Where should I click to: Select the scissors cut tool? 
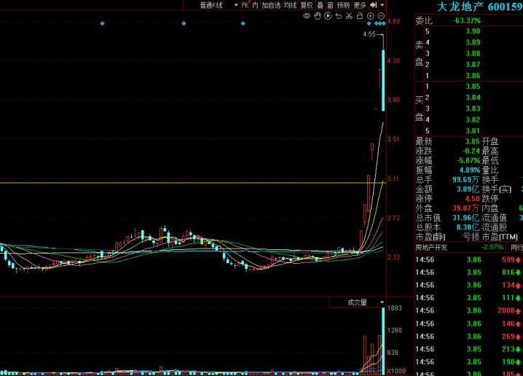click(349, 15)
